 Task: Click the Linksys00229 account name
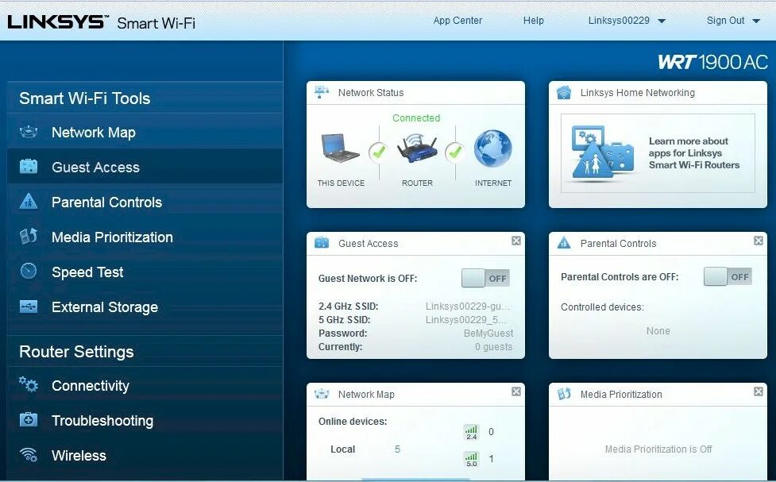pos(619,21)
